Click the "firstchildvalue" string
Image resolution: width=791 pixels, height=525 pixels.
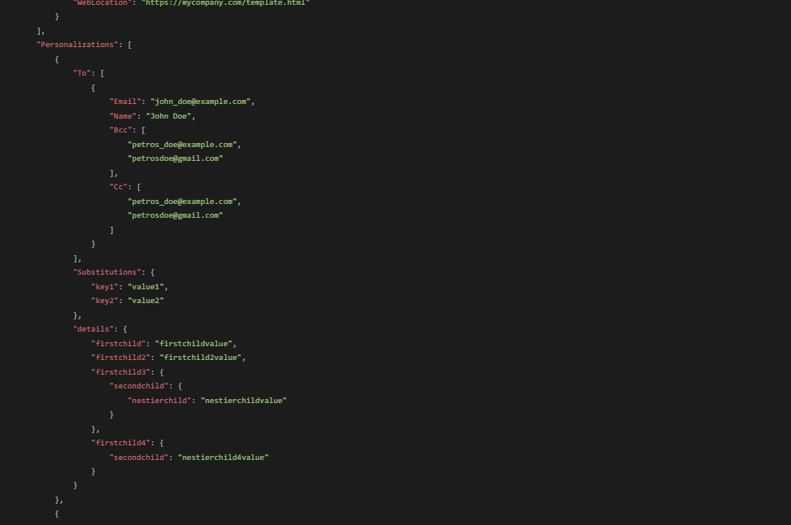pyautogui.click(x=193, y=344)
